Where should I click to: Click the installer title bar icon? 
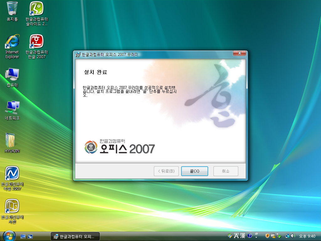tap(78, 55)
